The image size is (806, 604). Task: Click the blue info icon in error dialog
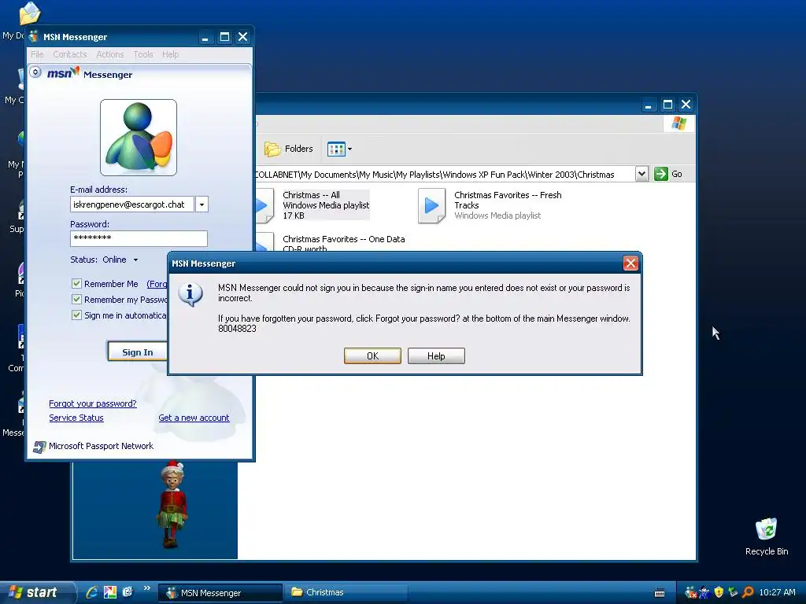tap(190, 294)
